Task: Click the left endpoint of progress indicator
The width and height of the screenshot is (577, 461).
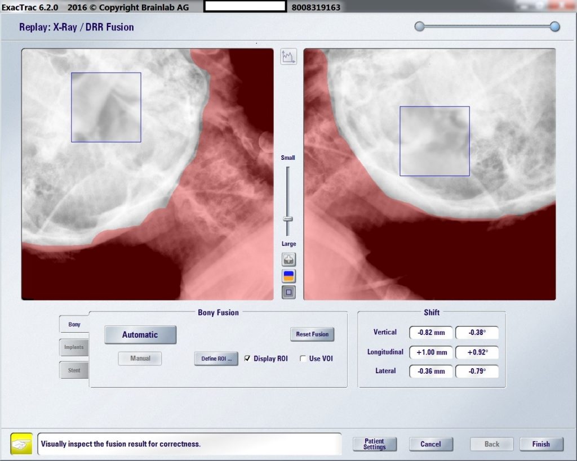Action: tap(419, 26)
